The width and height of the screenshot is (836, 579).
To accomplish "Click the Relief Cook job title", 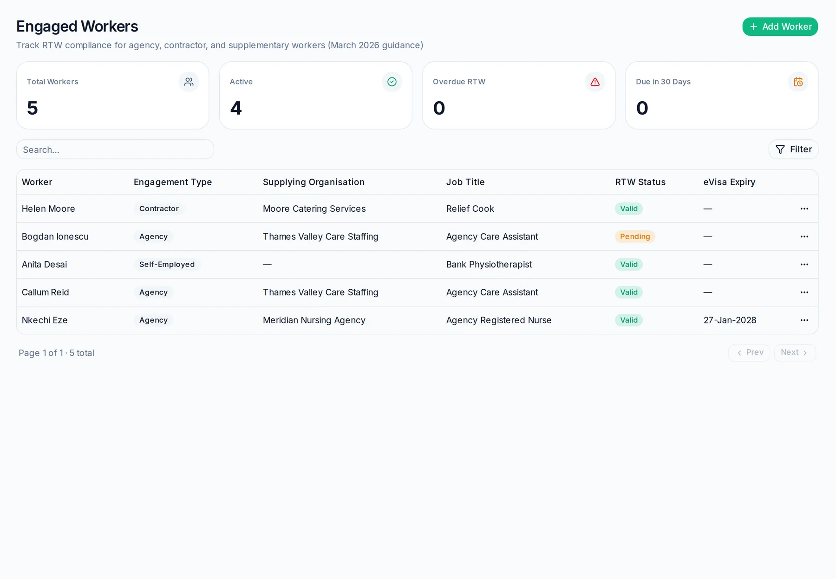I will [x=470, y=208].
